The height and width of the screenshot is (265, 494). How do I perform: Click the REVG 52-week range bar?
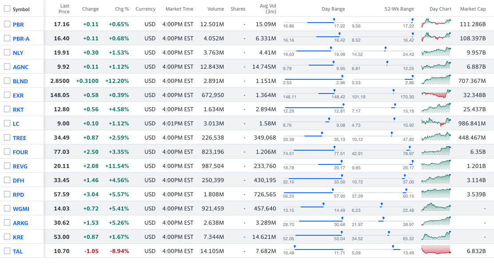(383, 164)
